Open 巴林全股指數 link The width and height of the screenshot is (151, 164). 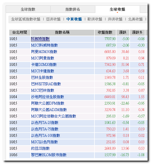[x=42, y=77]
